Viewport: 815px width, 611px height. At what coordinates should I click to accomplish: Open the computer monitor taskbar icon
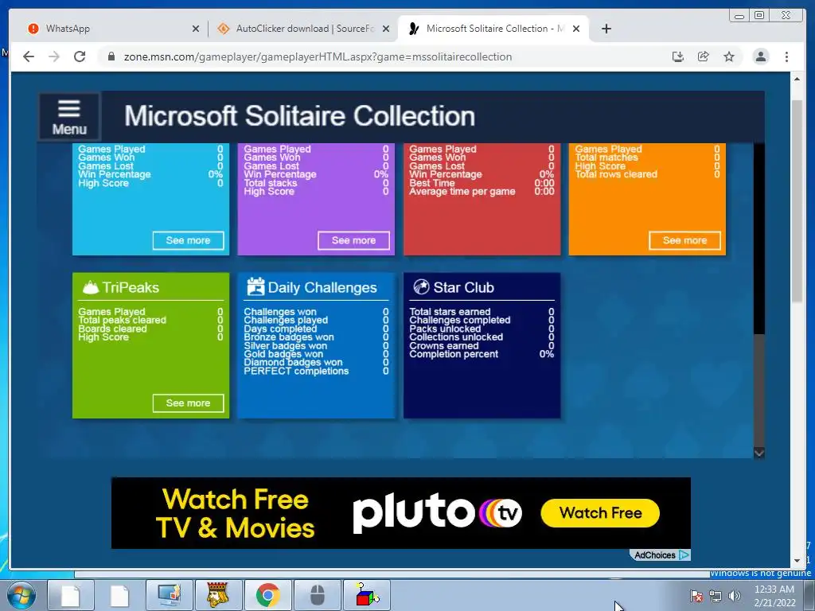click(169, 595)
